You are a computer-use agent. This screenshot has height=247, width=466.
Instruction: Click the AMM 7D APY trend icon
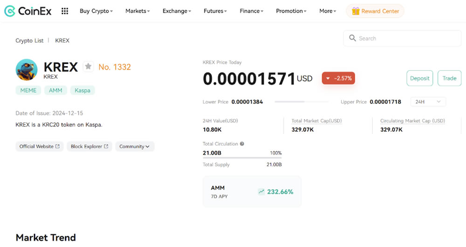[x=261, y=192]
